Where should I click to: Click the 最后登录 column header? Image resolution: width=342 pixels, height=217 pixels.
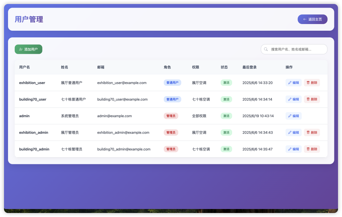[249, 67]
